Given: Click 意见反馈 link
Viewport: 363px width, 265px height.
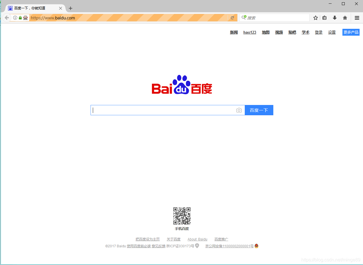Looking at the screenshot, I should (x=159, y=246).
